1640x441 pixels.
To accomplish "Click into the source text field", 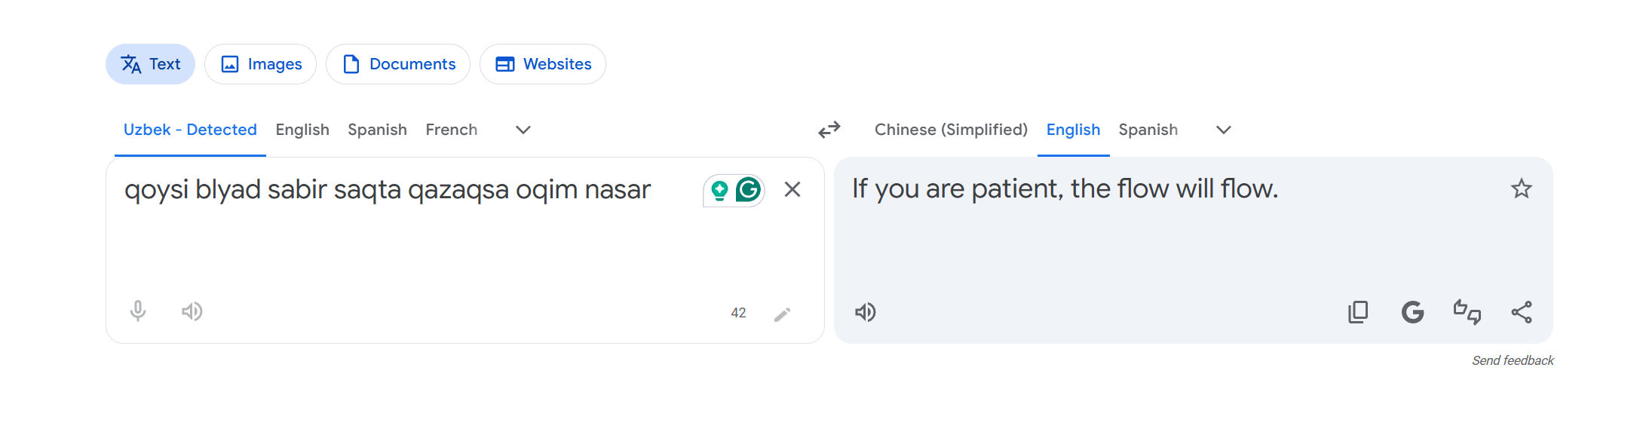I will point(407,241).
